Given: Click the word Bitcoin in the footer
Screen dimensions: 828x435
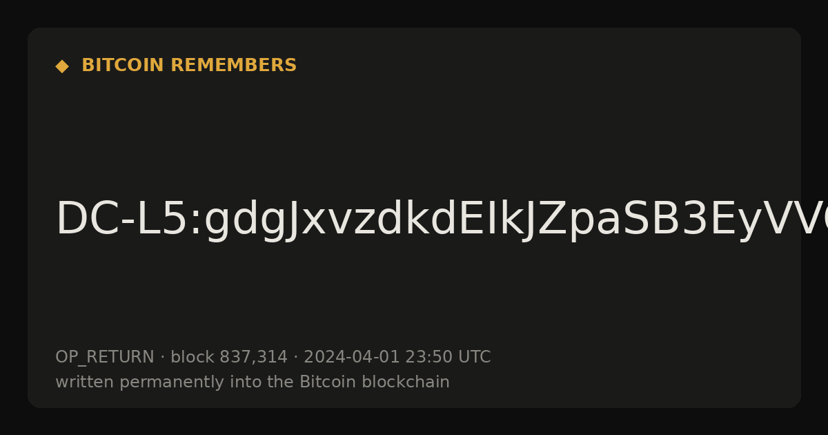Looking at the screenshot, I should point(324,383).
